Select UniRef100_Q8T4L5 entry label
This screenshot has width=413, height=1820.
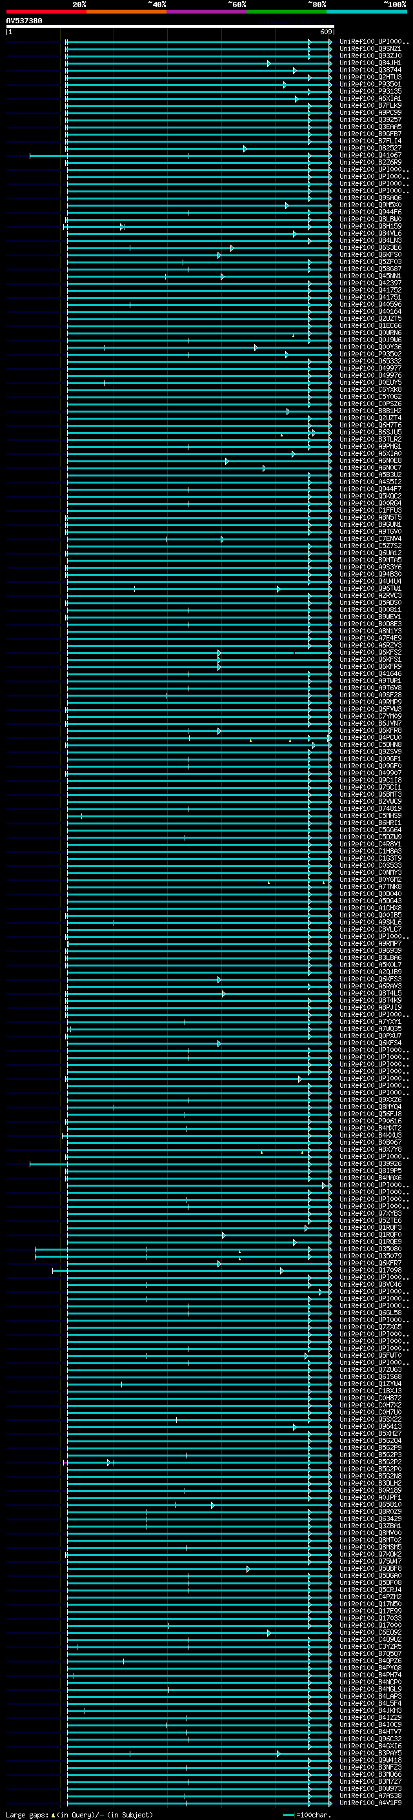pyautogui.click(x=370, y=994)
